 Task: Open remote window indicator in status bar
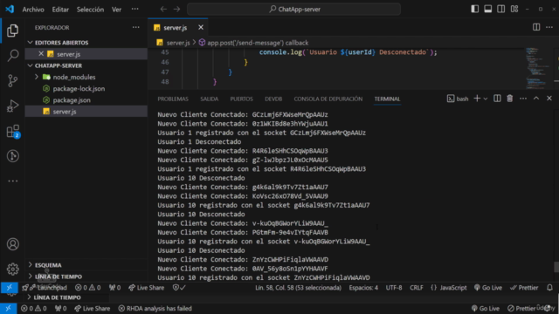[10, 287]
